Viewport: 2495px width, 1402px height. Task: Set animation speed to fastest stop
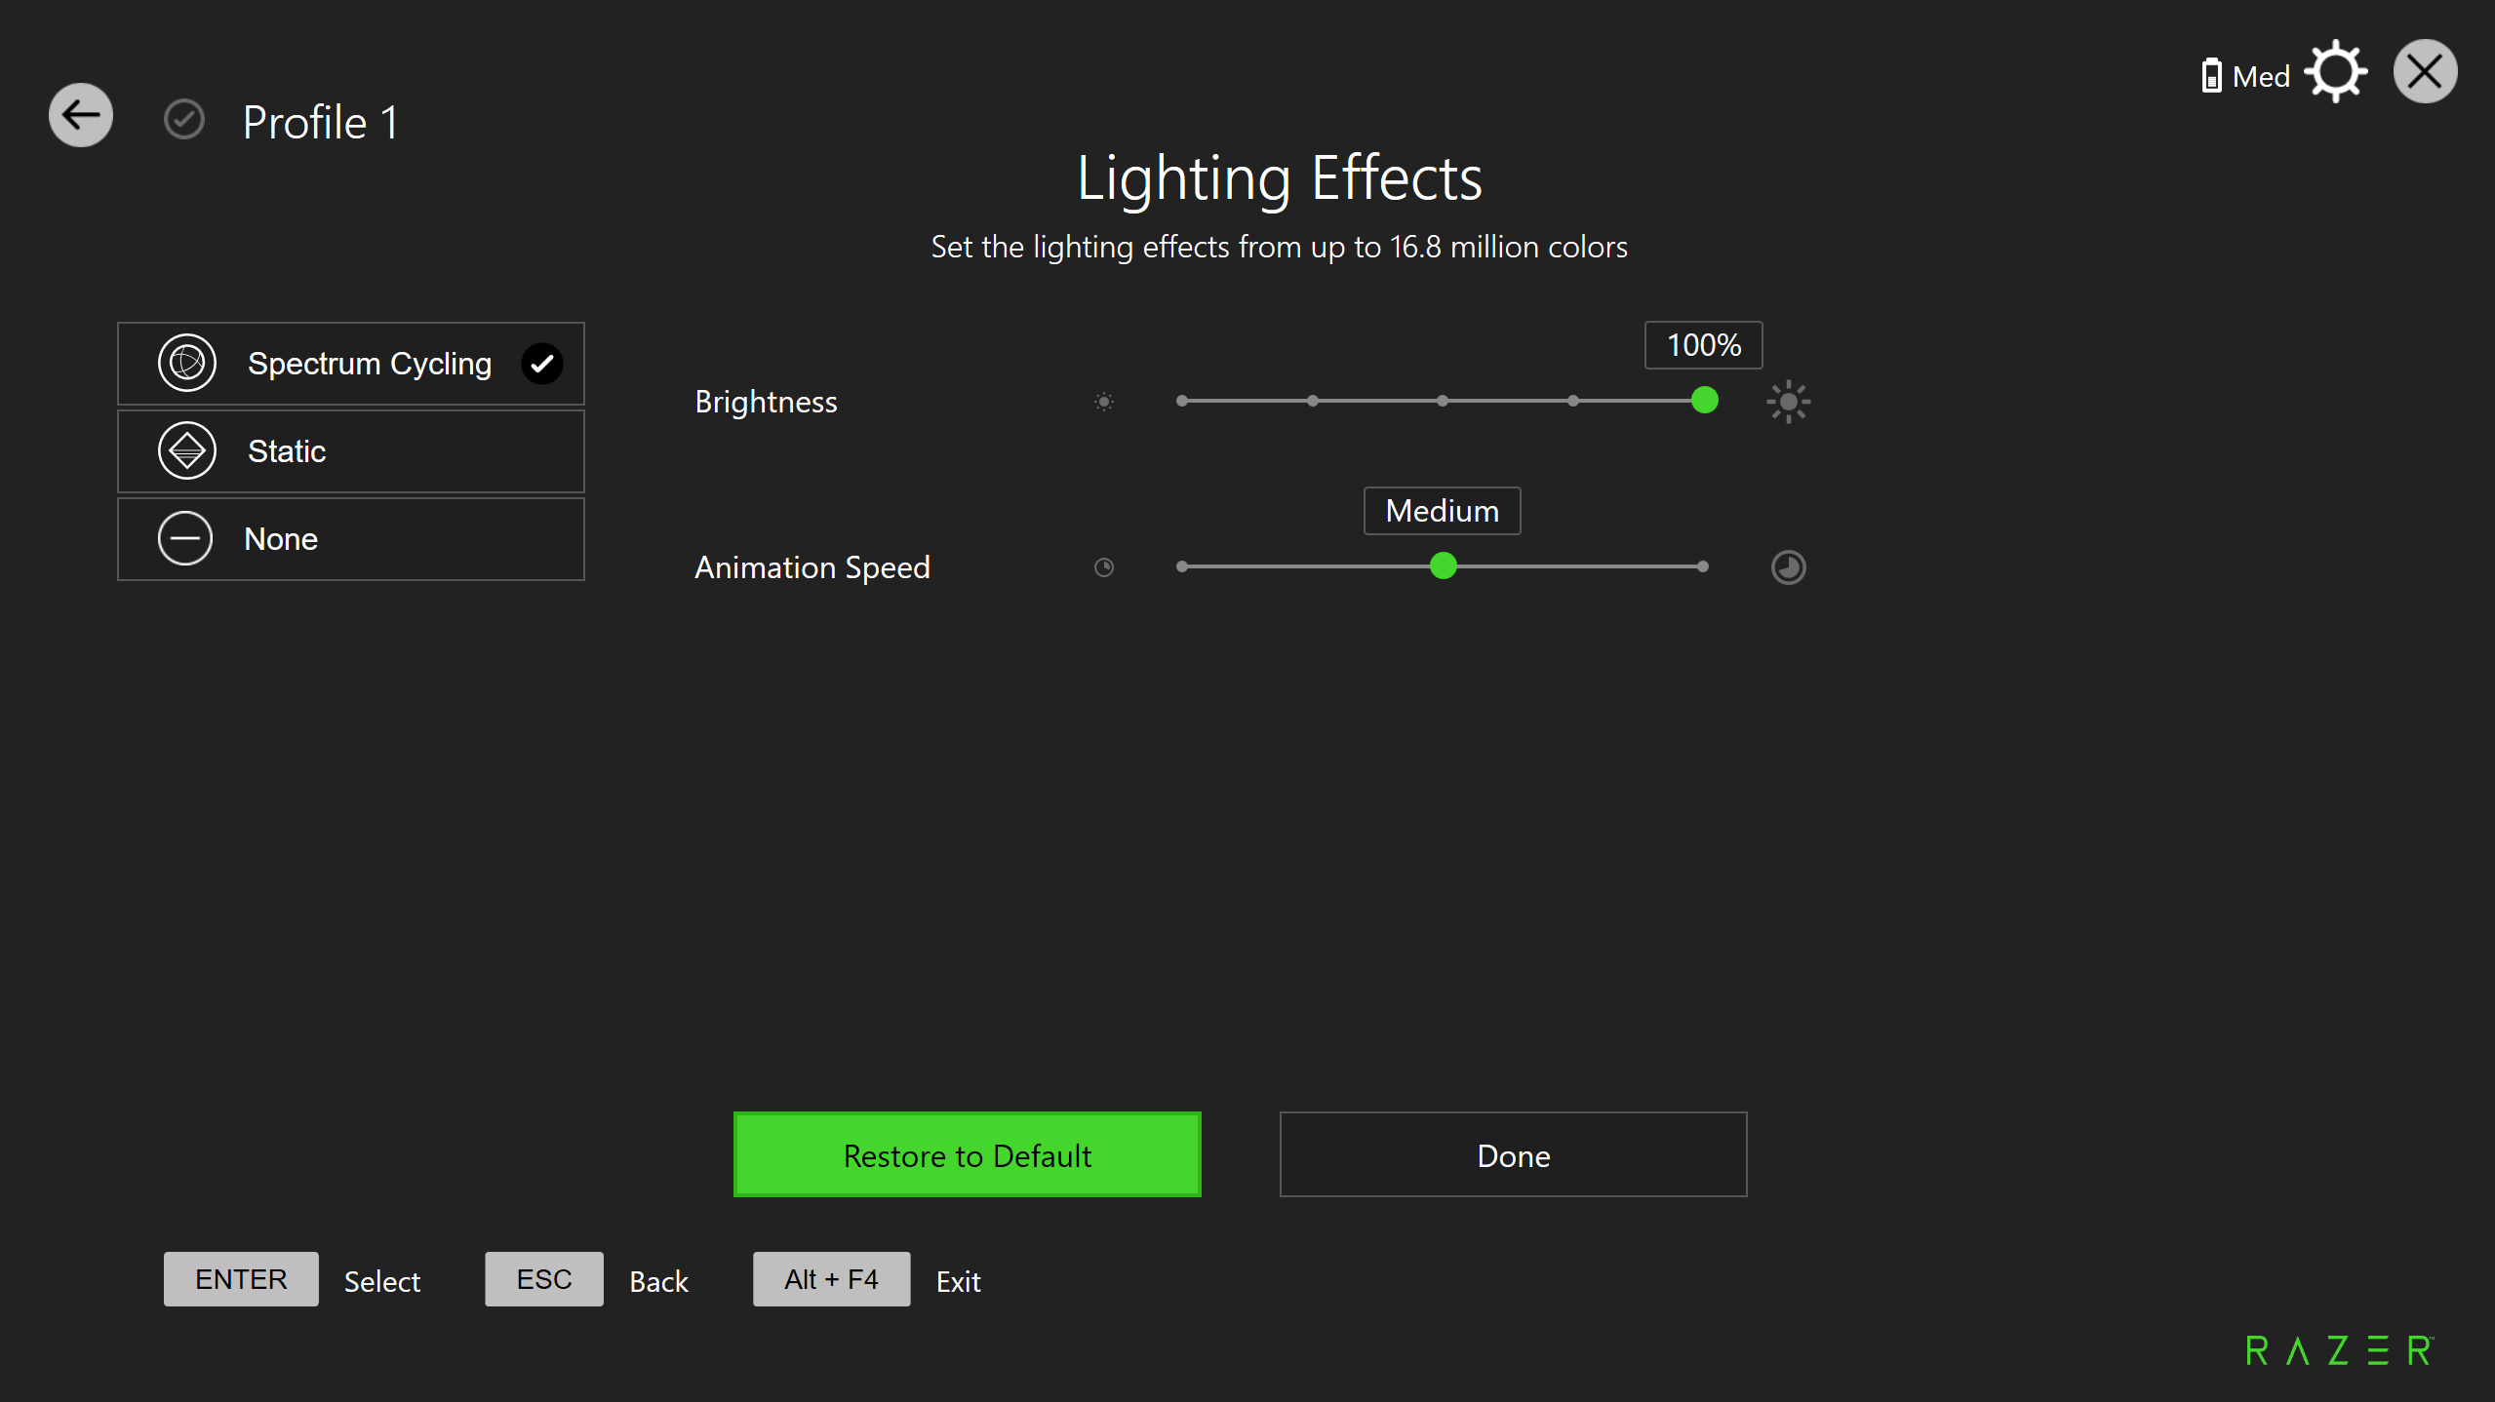(1703, 566)
